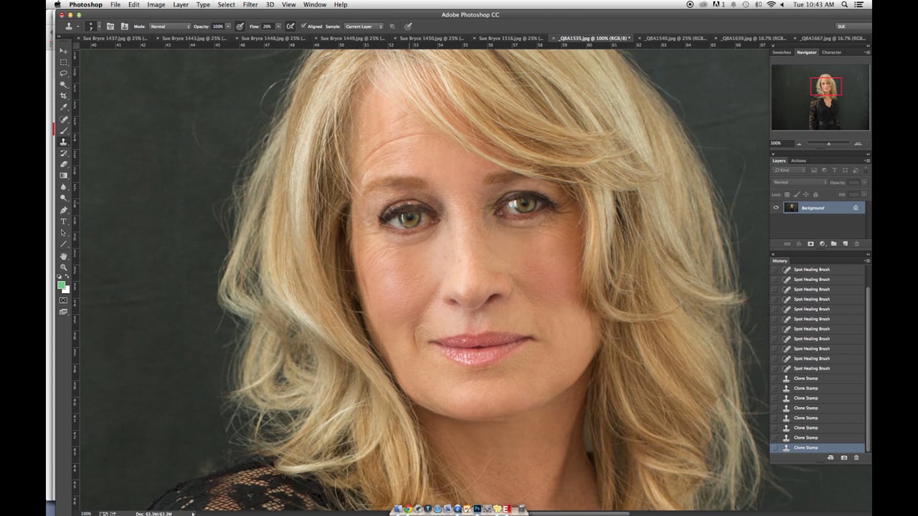Switch to the Actions panel tab
Image resolution: width=918 pixels, height=516 pixels.
click(x=798, y=161)
